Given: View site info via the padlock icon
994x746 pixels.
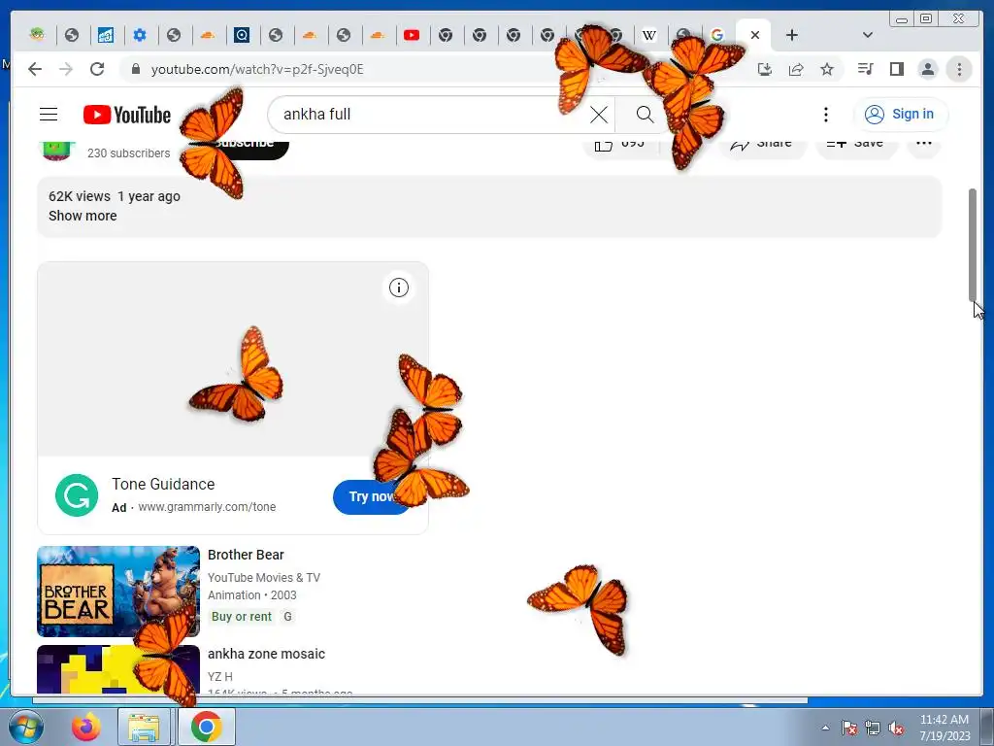Looking at the screenshot, I should (135, 69).
